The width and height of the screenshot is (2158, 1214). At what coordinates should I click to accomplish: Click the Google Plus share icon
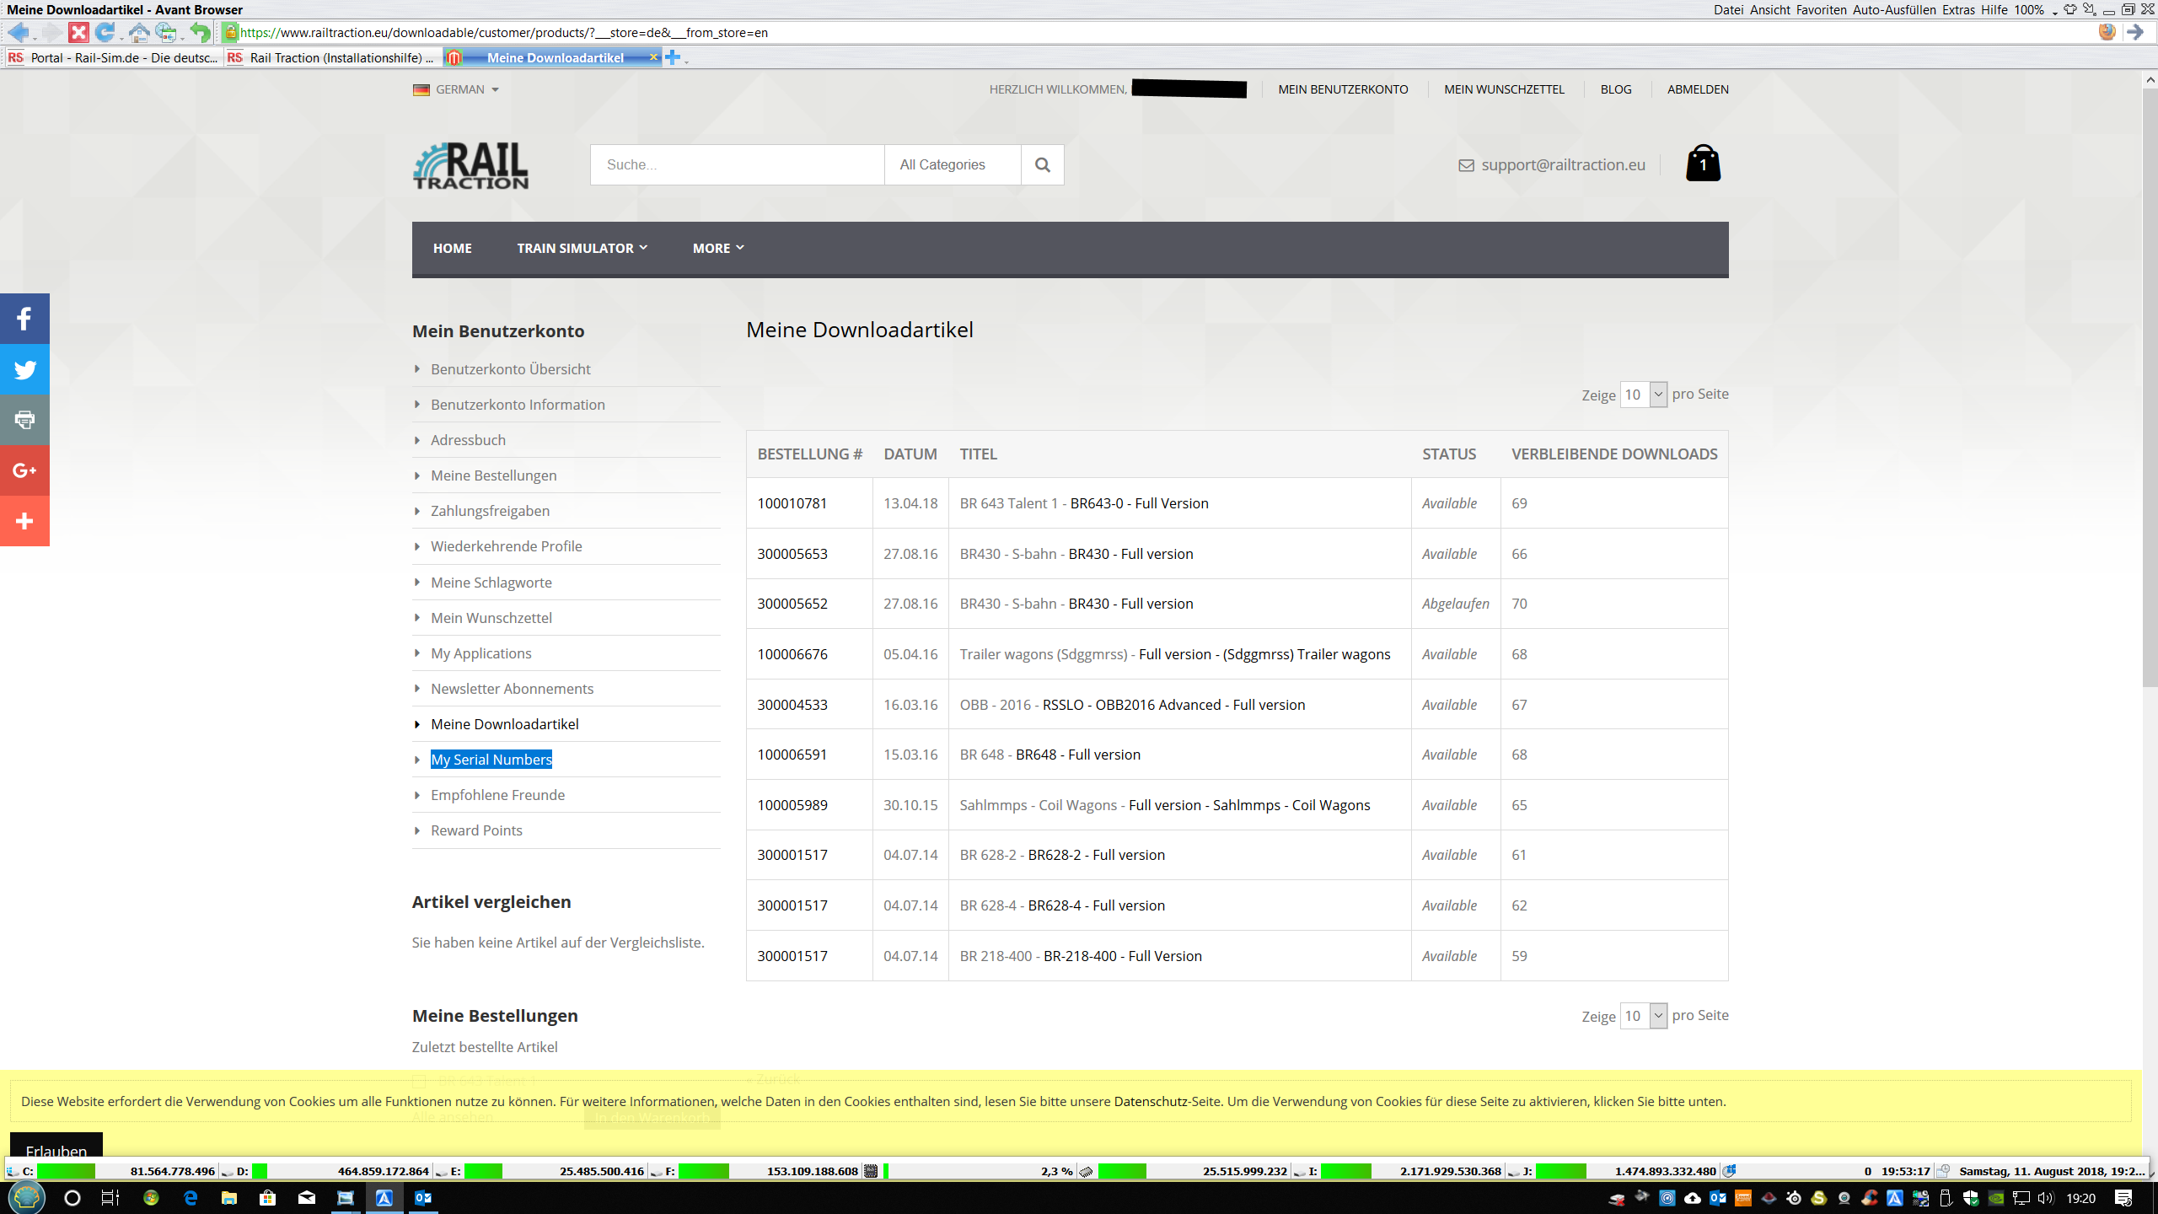(x=24, y=470)
